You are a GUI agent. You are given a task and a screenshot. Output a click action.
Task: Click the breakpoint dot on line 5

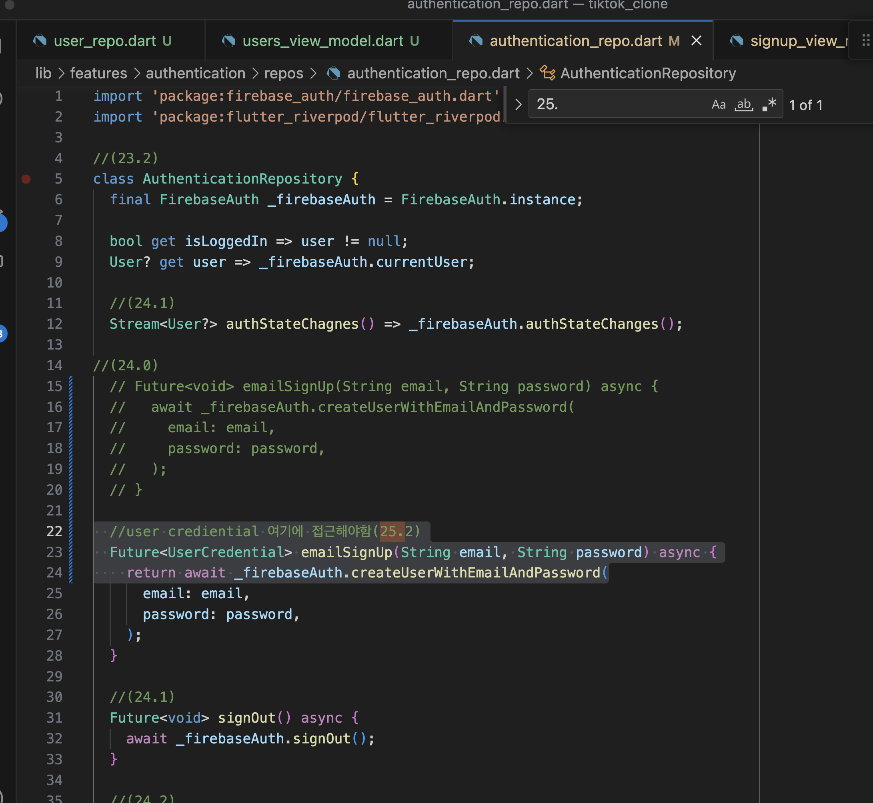click(x=26, y=179)
